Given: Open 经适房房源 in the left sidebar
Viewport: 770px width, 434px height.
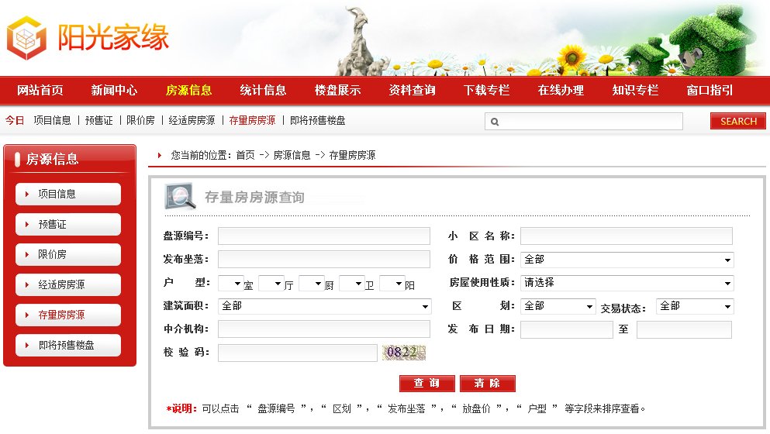Looking at the screenshot, I should click(68, 284).
